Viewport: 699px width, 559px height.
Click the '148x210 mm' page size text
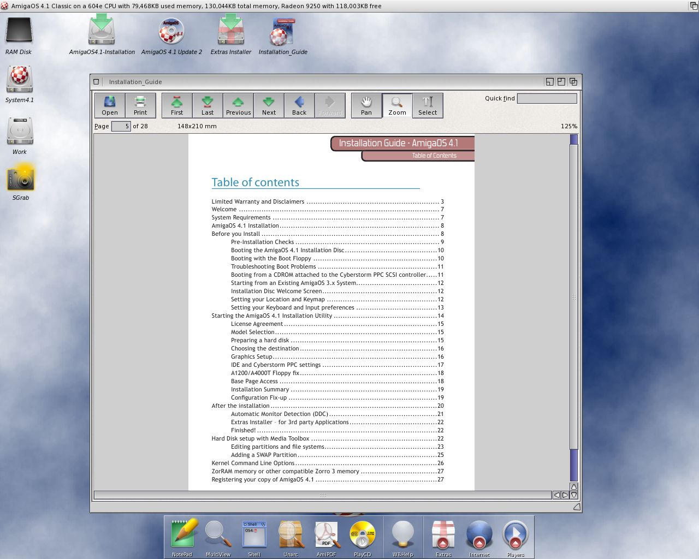(x=197, y=126)
